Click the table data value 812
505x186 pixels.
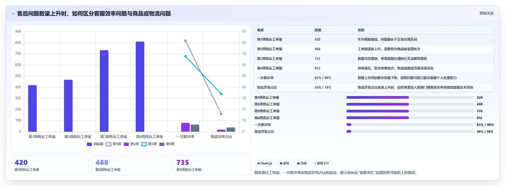(317, 68)
